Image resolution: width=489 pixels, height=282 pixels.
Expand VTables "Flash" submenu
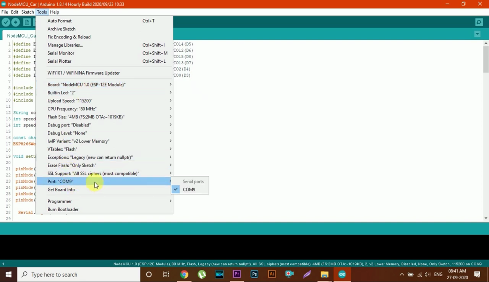click(x=104, y=149)
